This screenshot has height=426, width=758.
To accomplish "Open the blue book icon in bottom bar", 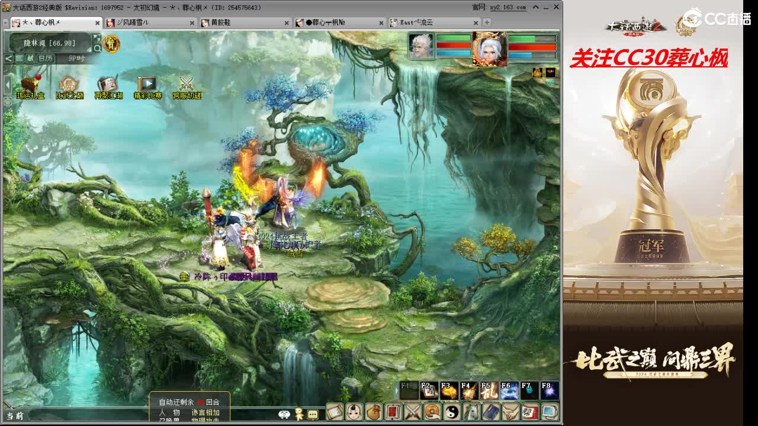I will pyautogui.click(x=491, y=411).
